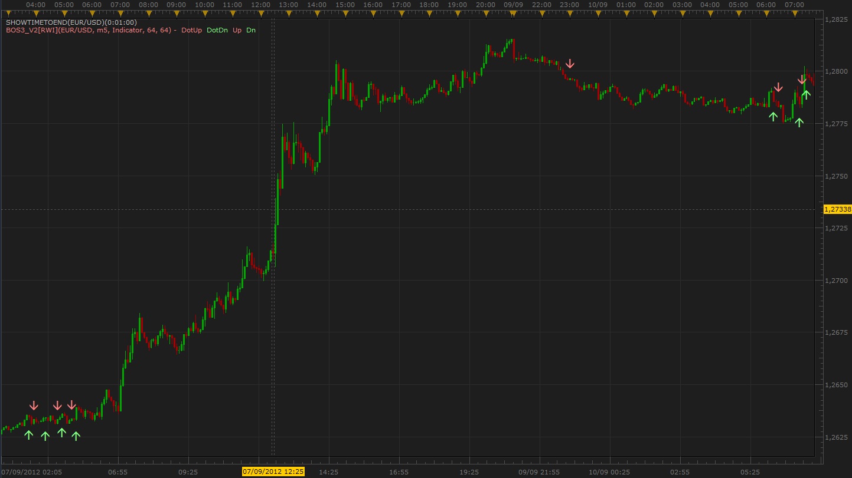Click the 07/09/2012 02:05 bottom axis label

click(32, 472)
